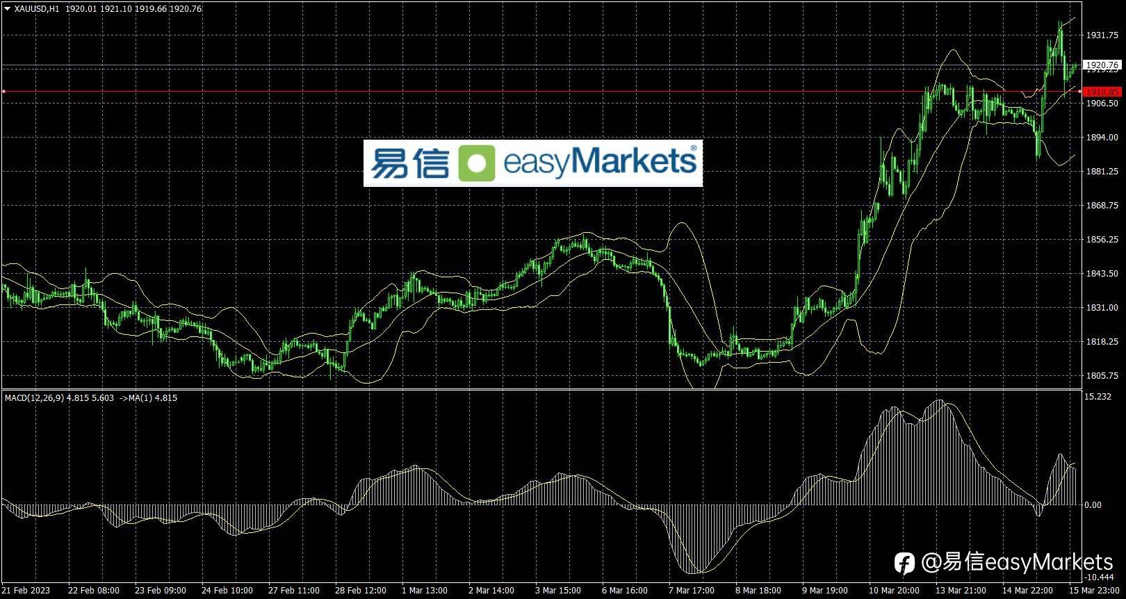This screenshot has width=1126, height=599.
Task: Click the 6 Mar 16:00 time label
Action: pyautogui.click(x=625, y=591)
